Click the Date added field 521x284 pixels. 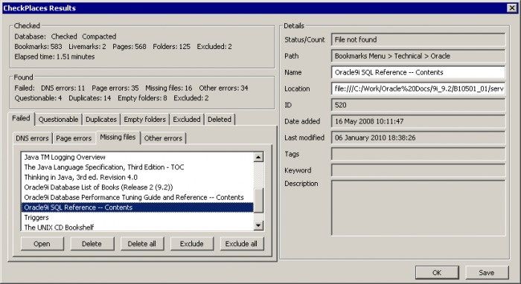[x=418, y=121]
